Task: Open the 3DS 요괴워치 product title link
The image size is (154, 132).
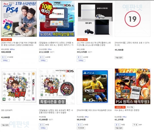Action: 7,110
